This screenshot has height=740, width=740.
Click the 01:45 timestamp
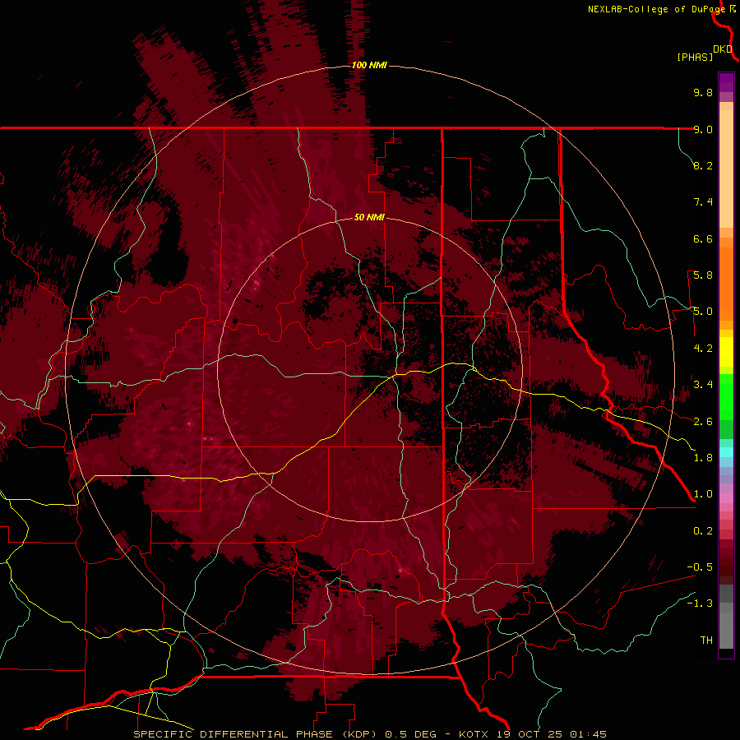[x=588, y=734]
